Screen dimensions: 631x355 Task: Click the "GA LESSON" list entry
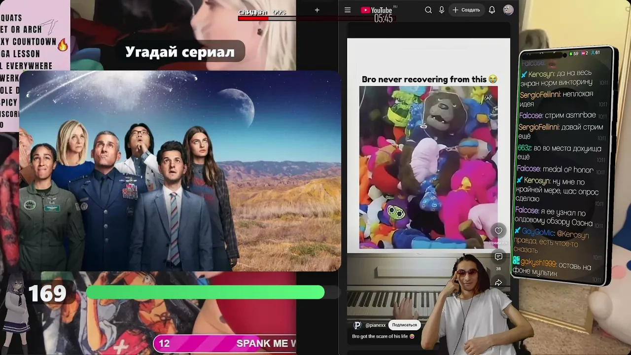point(20,54)
